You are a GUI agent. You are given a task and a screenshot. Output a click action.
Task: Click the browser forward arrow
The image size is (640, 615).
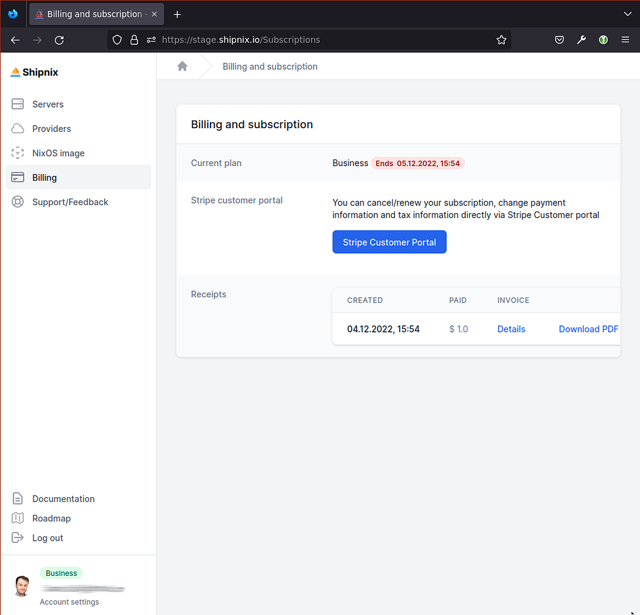[x=37, y=40]
